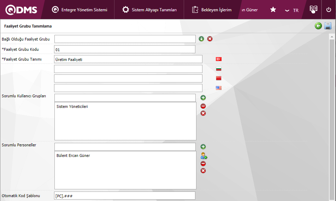Click the QDMS logo

coord(21,10)
